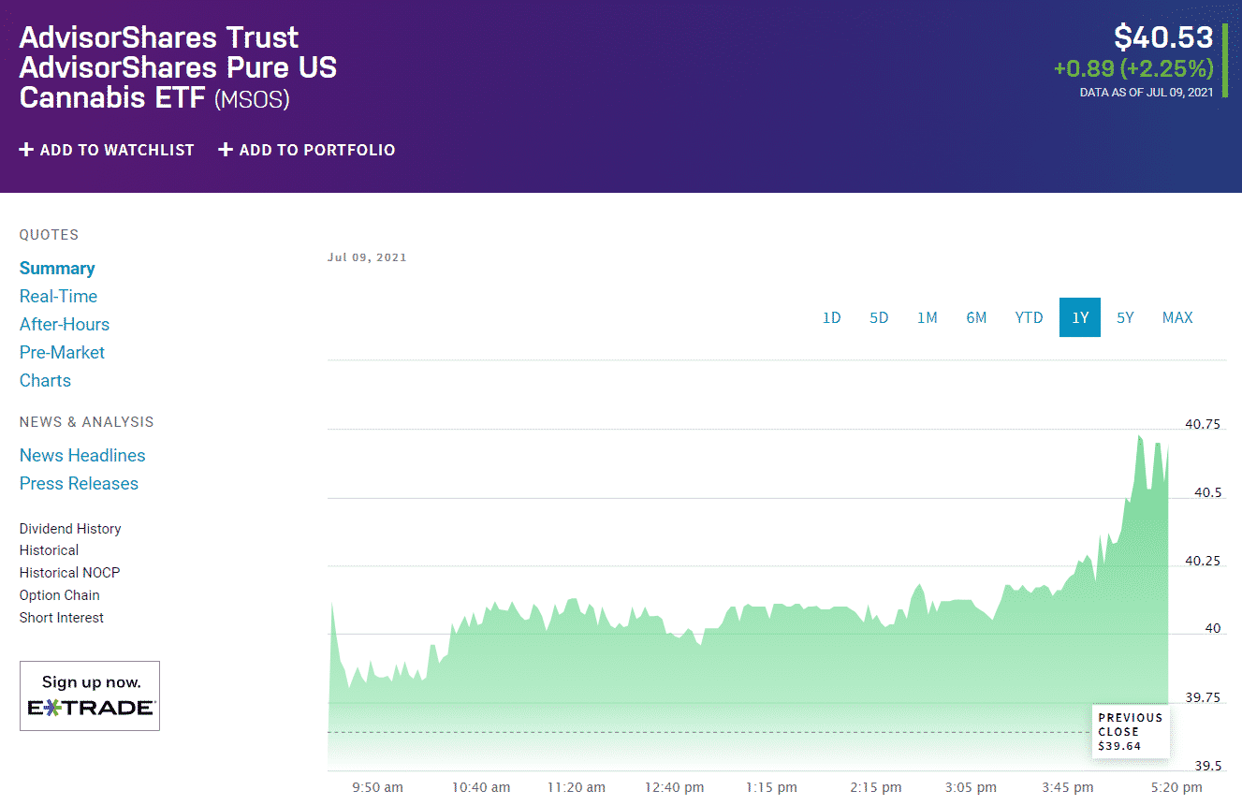Click the 40 price axis label
Image resolution: width=1242 pixels, height=805 pixels.
[1213, 629]
